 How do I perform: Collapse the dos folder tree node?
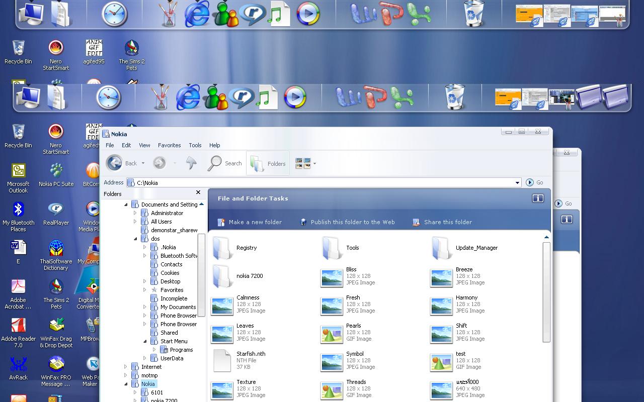pos(135,239)
